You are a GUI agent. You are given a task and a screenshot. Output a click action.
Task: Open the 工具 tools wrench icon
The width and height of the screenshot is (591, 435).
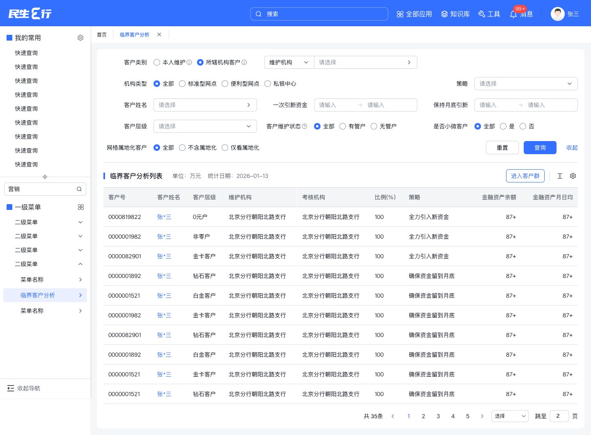coord(481,14)
